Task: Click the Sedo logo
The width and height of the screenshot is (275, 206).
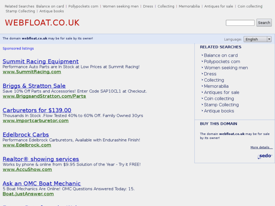Action: [265, 156]
